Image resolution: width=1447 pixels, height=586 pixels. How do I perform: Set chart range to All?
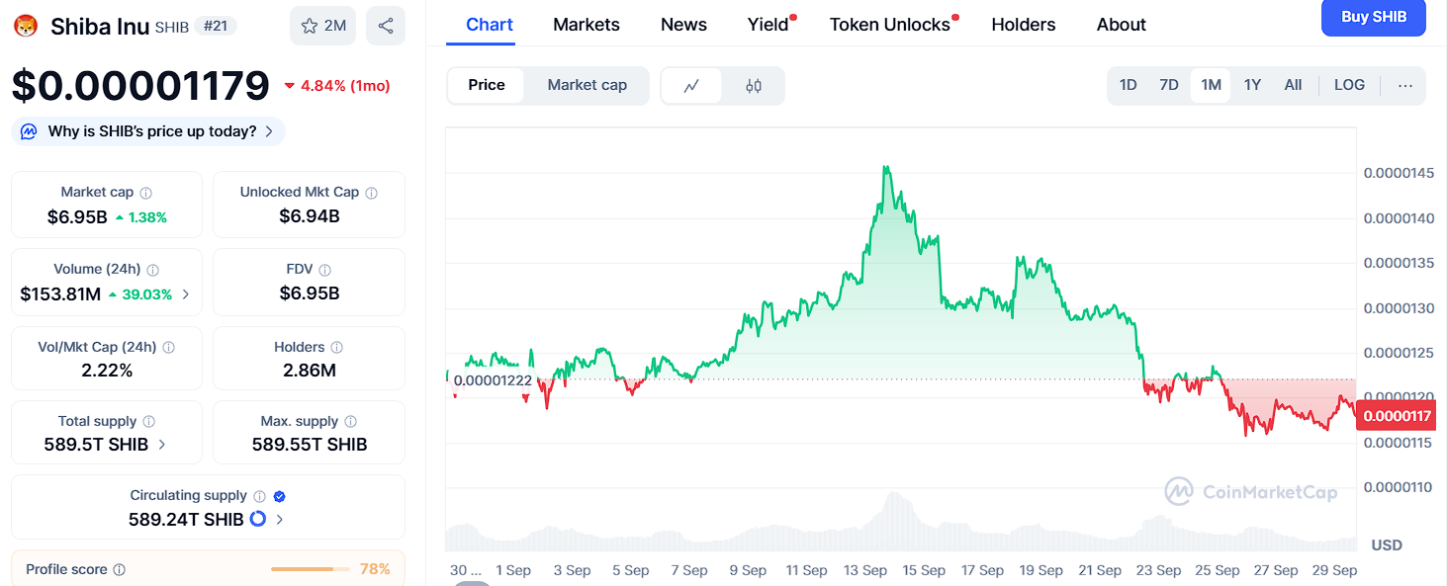tap(1293, 85)
